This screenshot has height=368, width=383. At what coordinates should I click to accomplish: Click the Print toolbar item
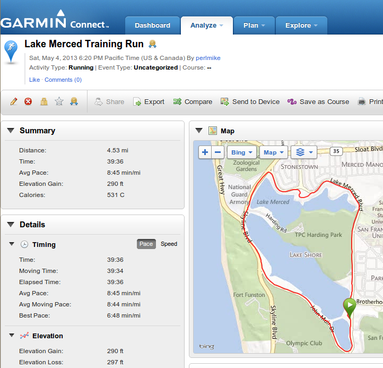click(x=370, y=102)
